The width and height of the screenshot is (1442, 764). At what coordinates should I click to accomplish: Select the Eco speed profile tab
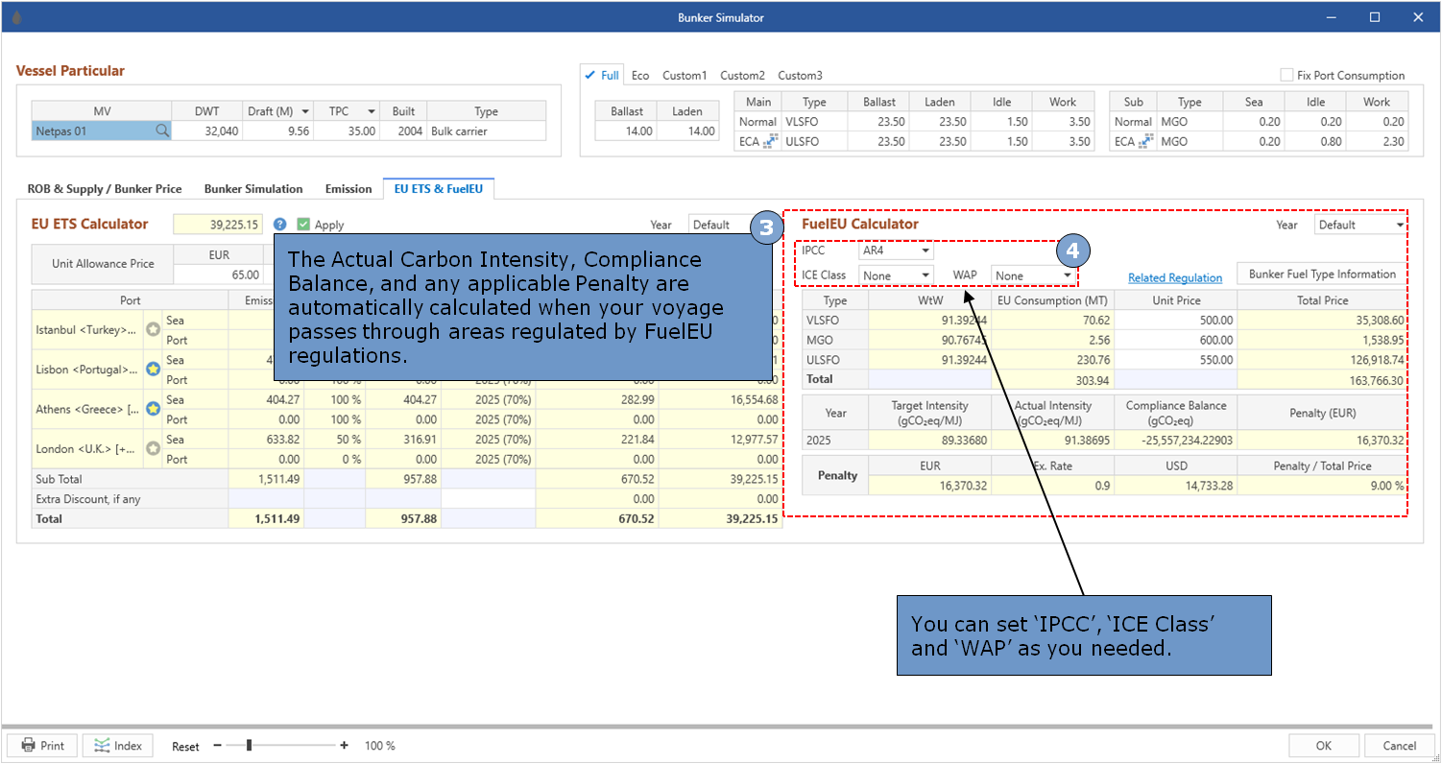pyautogui.click(x=640, y=75)
